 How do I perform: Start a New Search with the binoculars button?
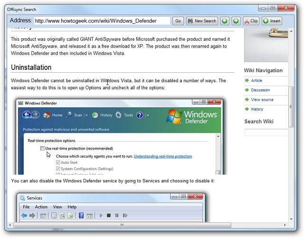202,21
